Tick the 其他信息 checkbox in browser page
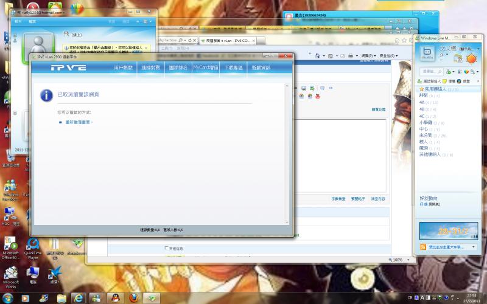The height and width of the screenshot is (304, 487). click(x=166, y=248)
